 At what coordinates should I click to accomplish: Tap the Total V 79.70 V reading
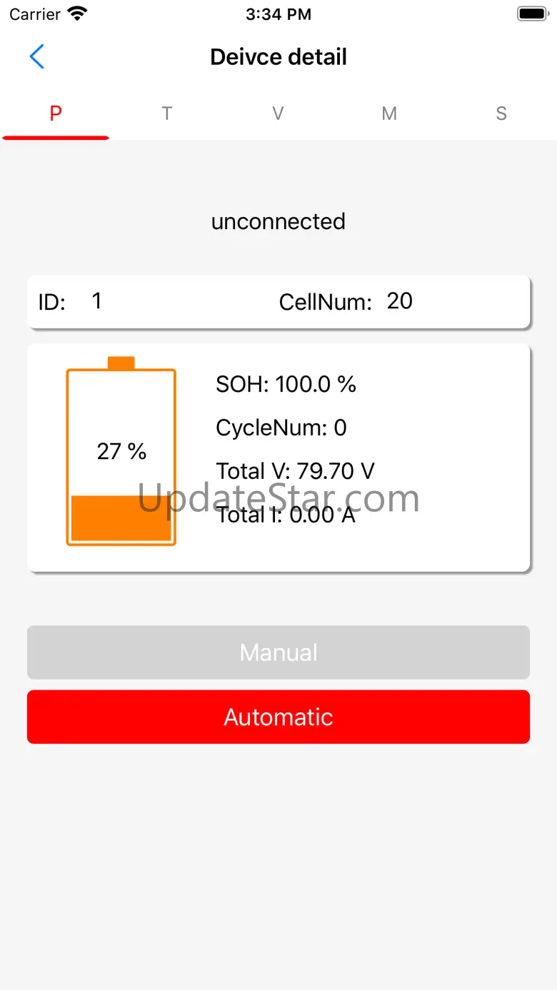[295, 471]
